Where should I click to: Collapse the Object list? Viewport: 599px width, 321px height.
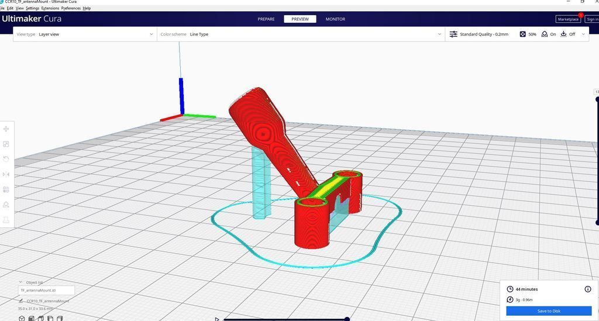(20, 282)
